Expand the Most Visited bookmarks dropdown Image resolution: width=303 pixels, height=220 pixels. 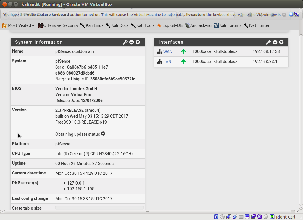tap(19, 25)
